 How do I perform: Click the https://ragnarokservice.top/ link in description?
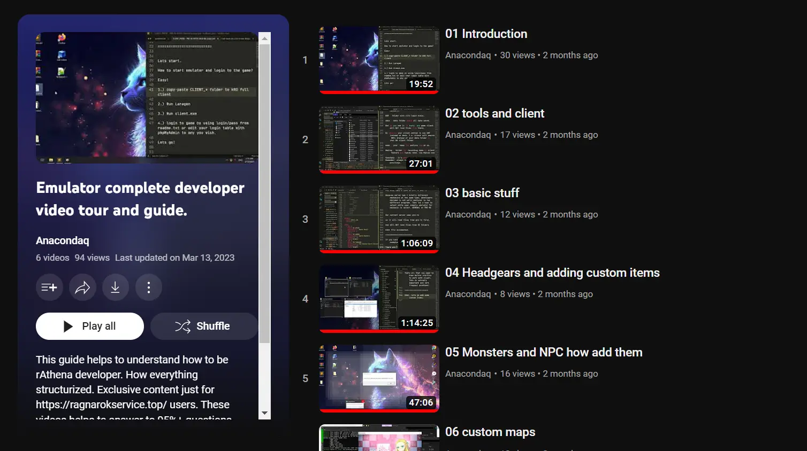(x=101, y=405)
